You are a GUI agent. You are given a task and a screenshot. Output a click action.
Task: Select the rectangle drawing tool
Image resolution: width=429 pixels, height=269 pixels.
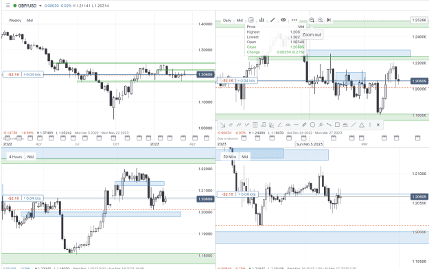click(x=337, y=125)
